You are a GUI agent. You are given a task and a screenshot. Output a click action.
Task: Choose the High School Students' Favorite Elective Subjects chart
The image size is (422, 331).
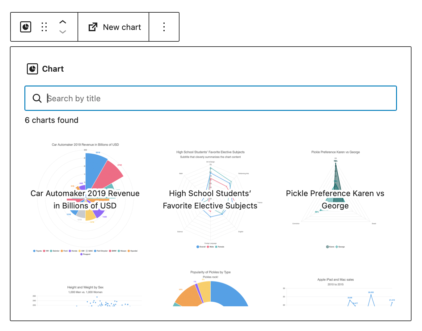click(x=210, y=199)
